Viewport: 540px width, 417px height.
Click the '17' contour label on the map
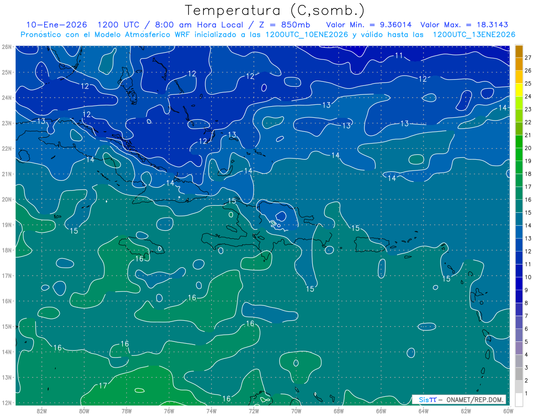click(103, 386)
